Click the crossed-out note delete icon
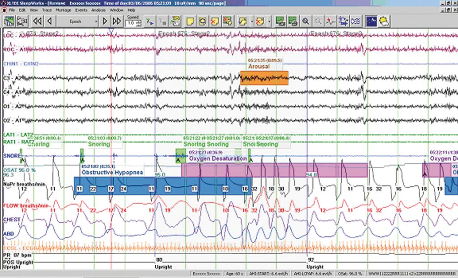This screenshot has width=458, height=278. click(215, 21)
